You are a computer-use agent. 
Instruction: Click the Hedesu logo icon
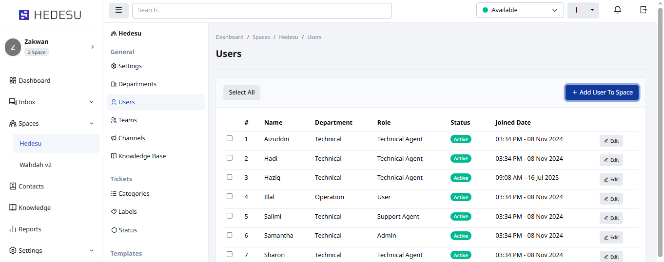tap(24, 15)
